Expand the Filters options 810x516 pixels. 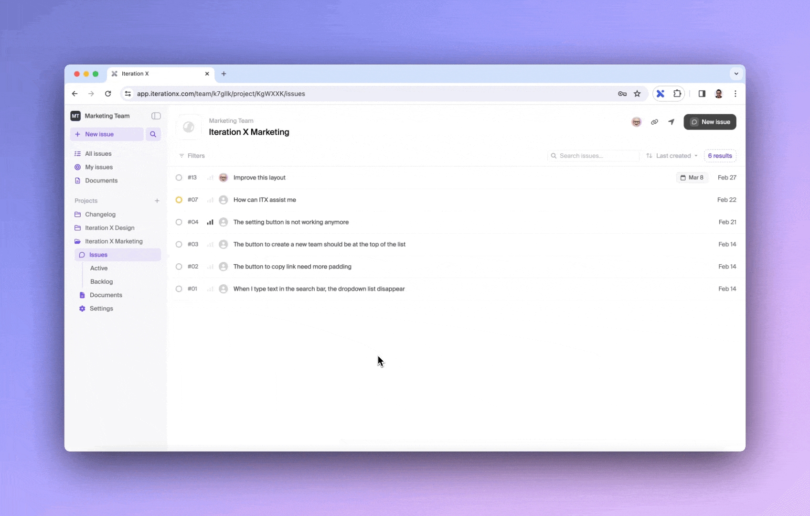click(x=192, y=156)
